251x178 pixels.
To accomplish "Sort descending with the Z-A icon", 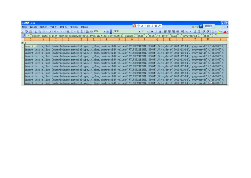I will coord(82,32).
